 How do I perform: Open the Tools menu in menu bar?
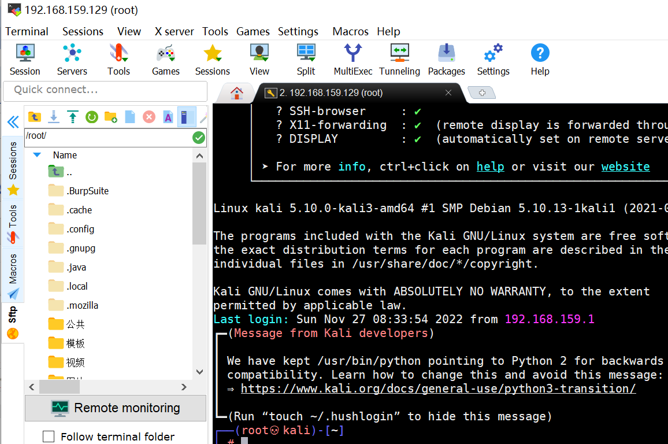point(215,32)
